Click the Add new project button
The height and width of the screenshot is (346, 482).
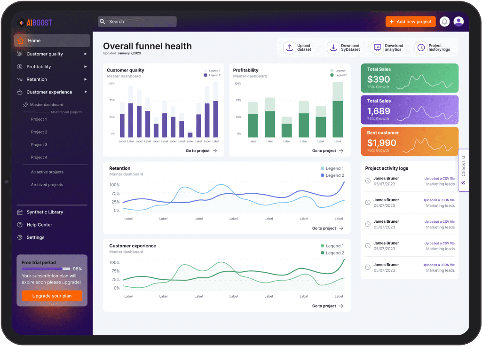(410, 21)
